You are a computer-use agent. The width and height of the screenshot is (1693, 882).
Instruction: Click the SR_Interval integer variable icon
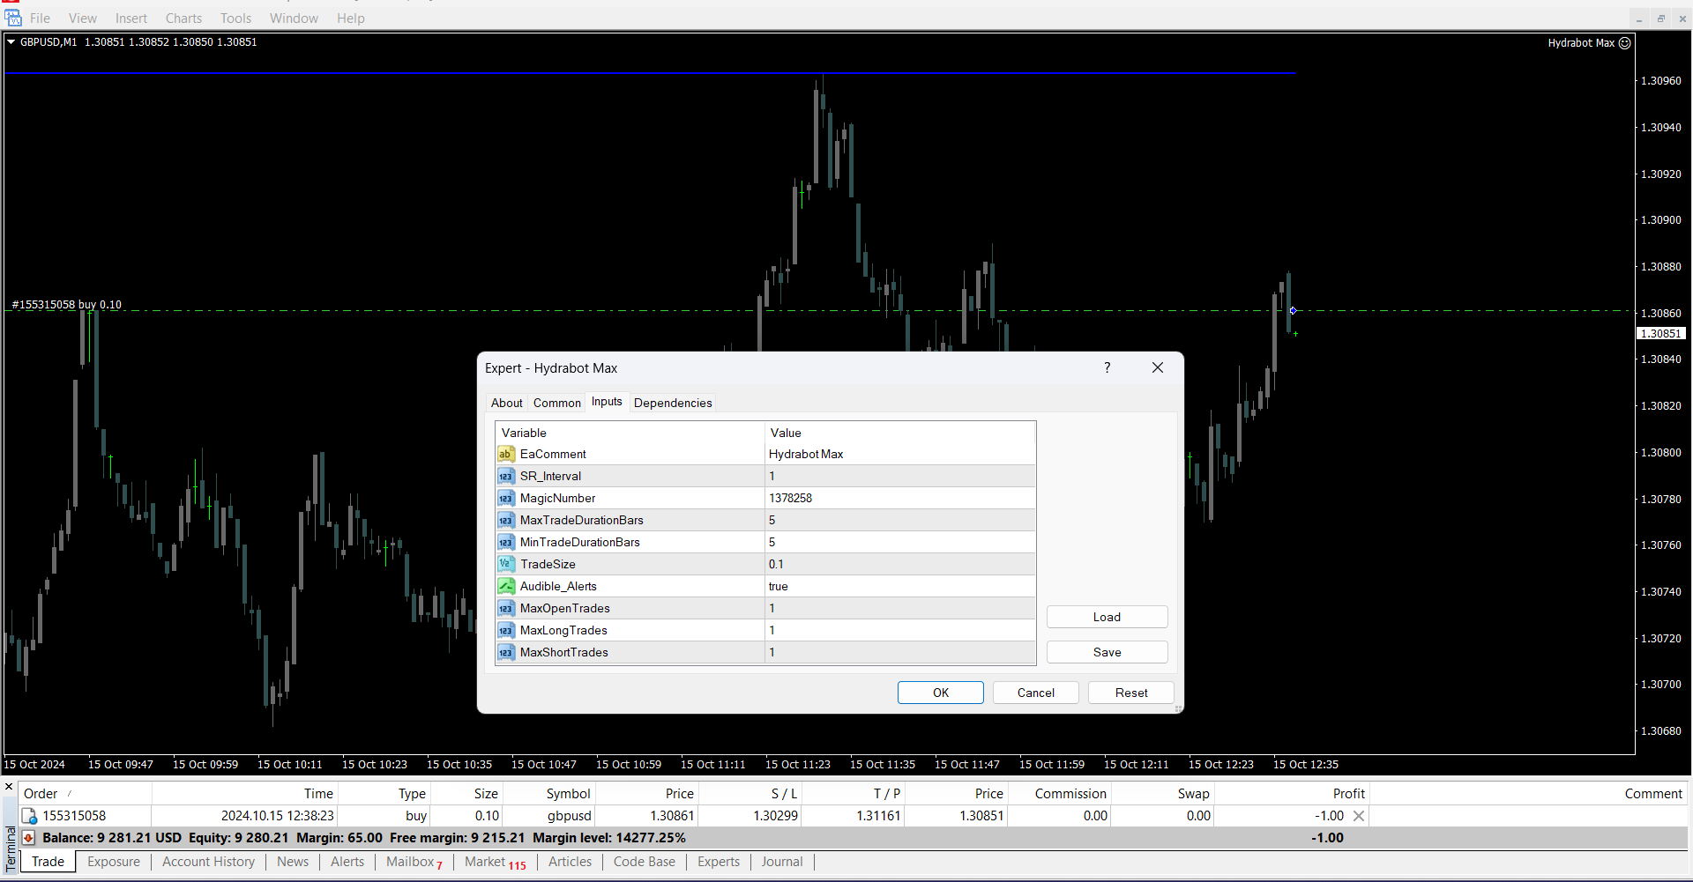pos(506,476)
